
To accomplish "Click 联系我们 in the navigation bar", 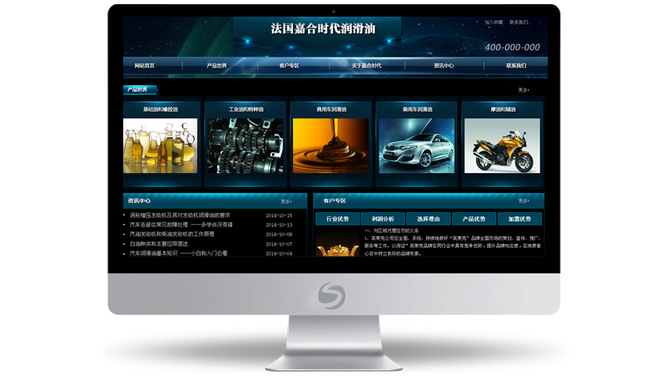I will coord(516,65).
